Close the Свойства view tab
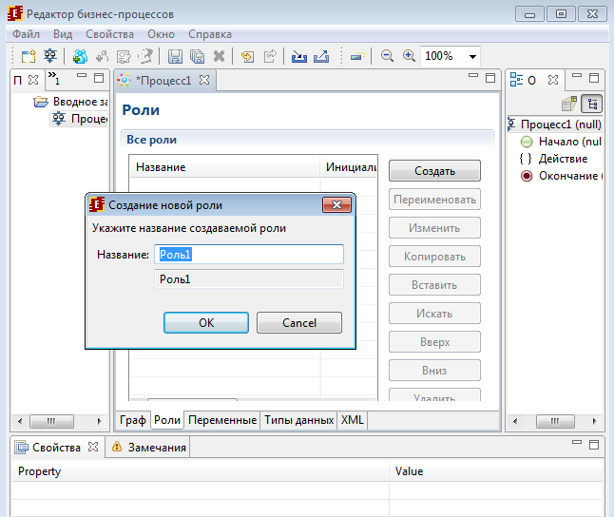This screenshot has width=614, height=517. (93, 447)
